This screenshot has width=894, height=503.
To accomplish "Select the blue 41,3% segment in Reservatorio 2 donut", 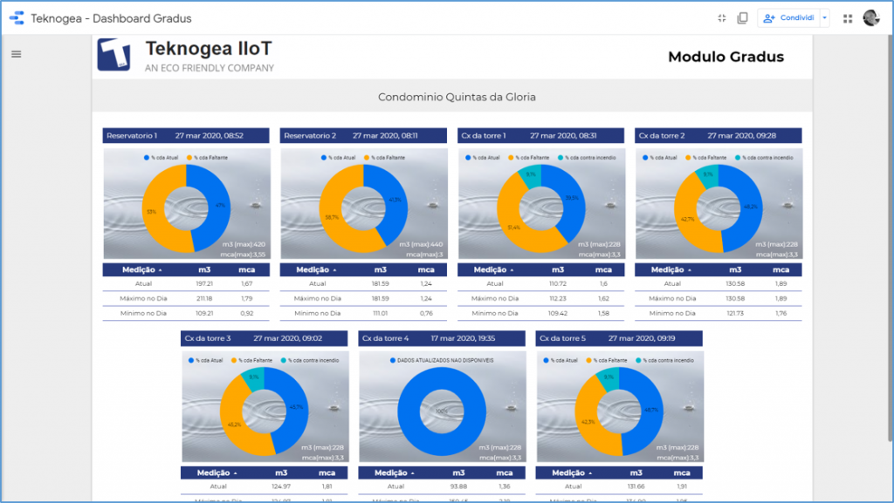I will [394, 199].
